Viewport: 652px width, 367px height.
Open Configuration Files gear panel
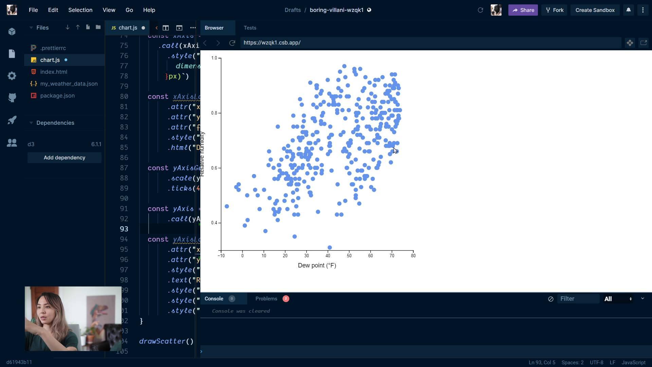12,75
